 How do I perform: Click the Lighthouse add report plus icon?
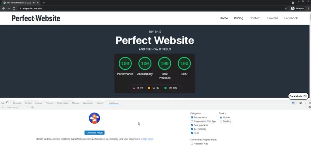pos(2,107)
